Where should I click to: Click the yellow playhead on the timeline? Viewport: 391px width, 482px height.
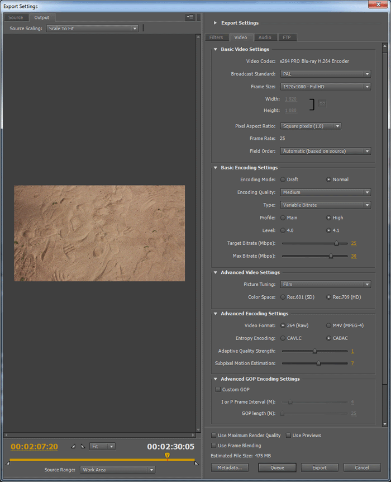click(x=167, y=456)
